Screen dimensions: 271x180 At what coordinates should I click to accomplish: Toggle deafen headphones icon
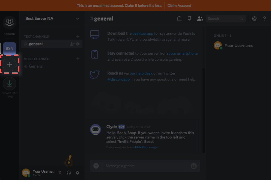tap(69, 173)
